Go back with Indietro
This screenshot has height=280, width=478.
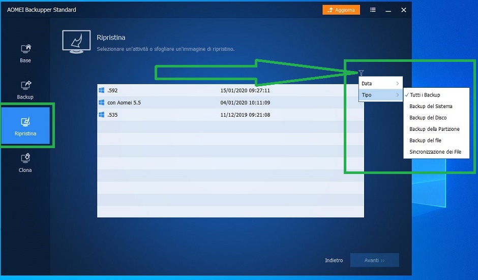click(334, 260)
